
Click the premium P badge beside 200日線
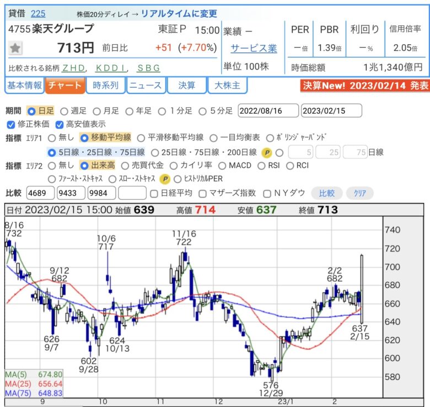[267, 152]
